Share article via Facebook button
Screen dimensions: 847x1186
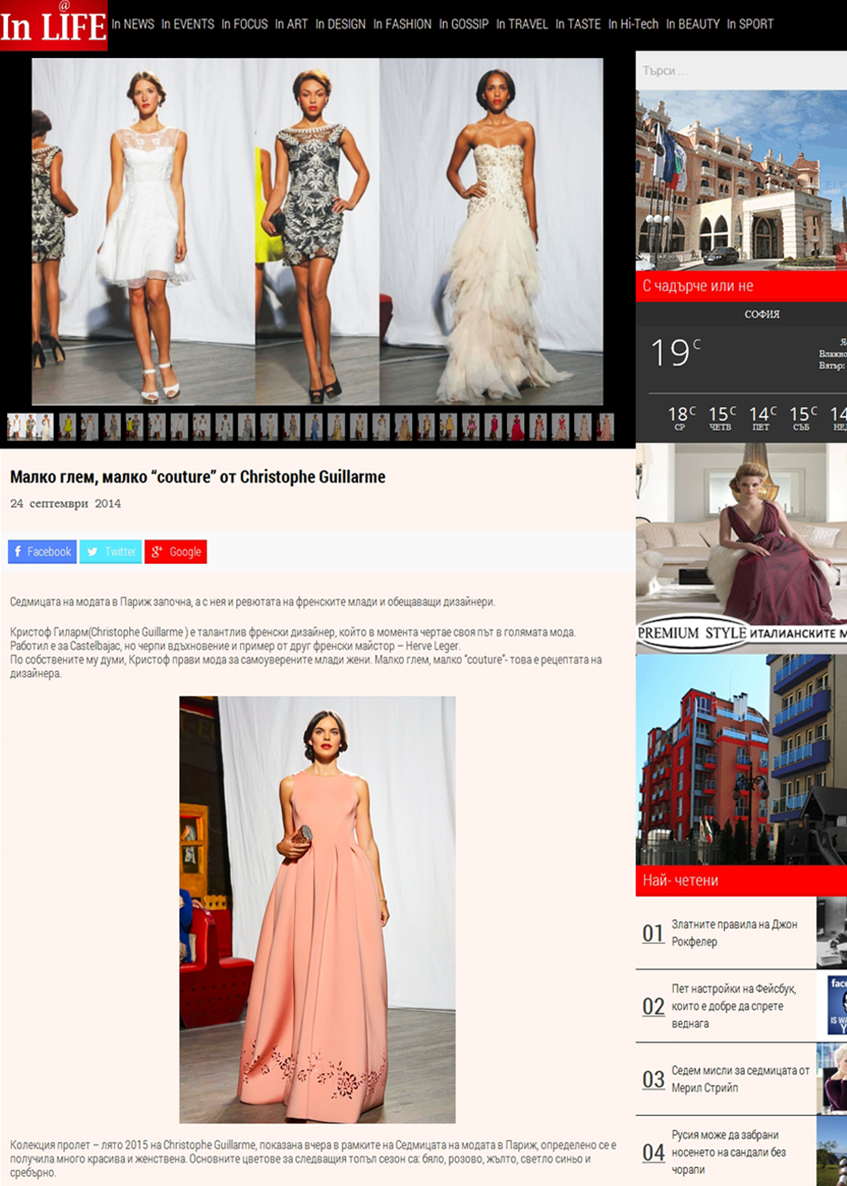click(x=42, y=551)
